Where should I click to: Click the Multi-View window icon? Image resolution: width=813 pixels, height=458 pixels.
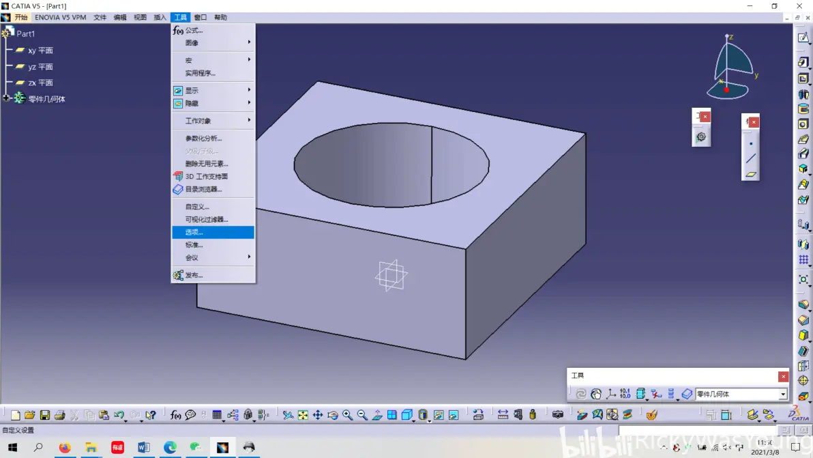coord(392,414)
